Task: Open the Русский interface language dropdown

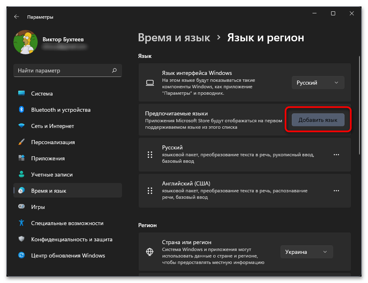Action: pos(318,83)
